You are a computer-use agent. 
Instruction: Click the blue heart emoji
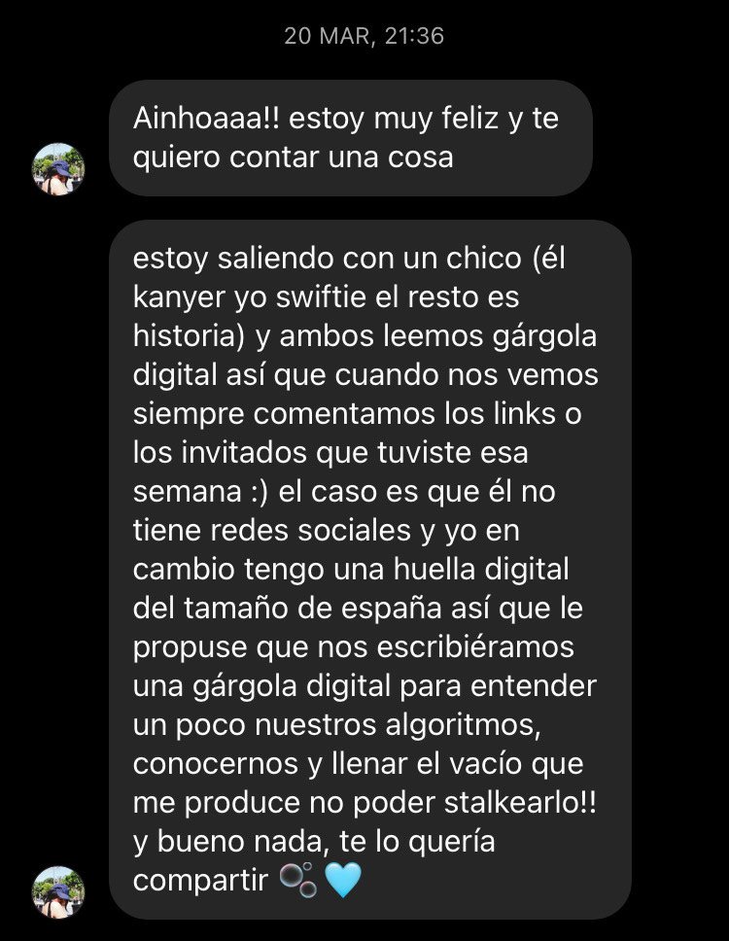click(x=343, y=881)
